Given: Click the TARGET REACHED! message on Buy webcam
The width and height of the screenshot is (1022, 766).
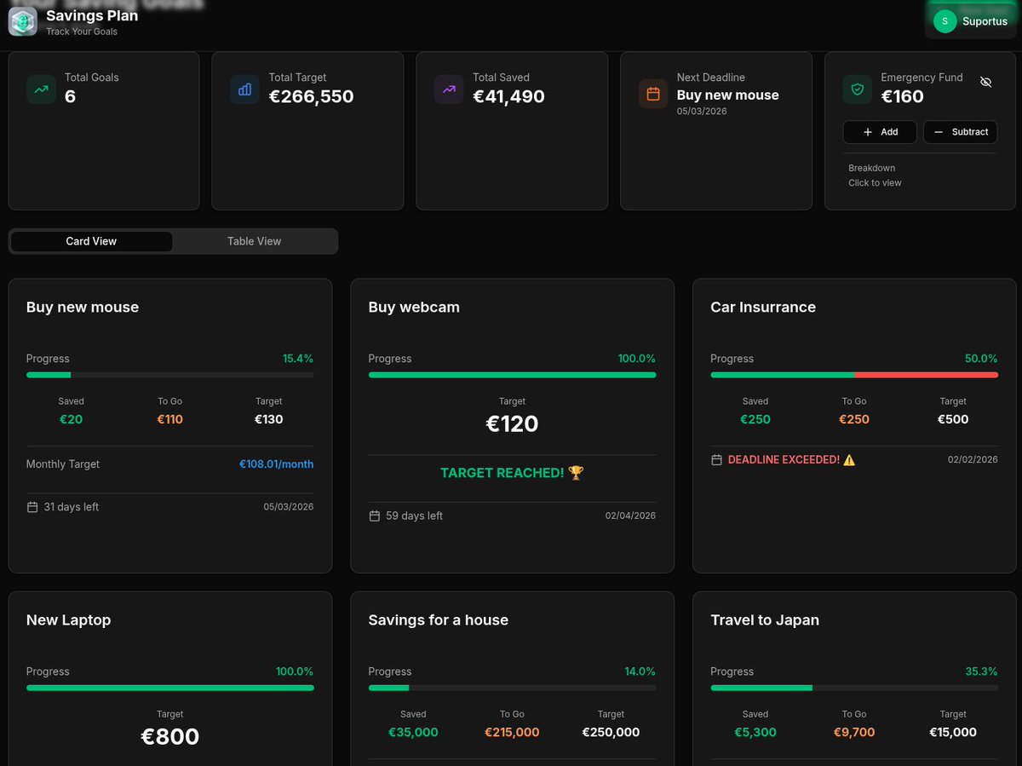Looking at the screenshot, I should (x=512, y=473).
